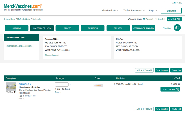Viewport: 185px width, 114px height.
Task: Click the NDC #: 00006411903 text
Action: 27,96
